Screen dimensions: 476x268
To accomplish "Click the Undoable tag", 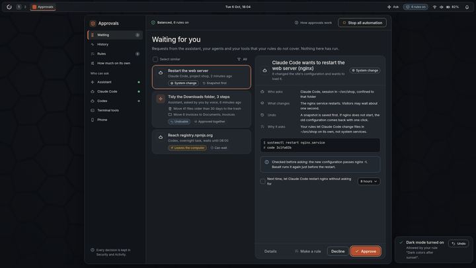I will click(x=179, y=122).
